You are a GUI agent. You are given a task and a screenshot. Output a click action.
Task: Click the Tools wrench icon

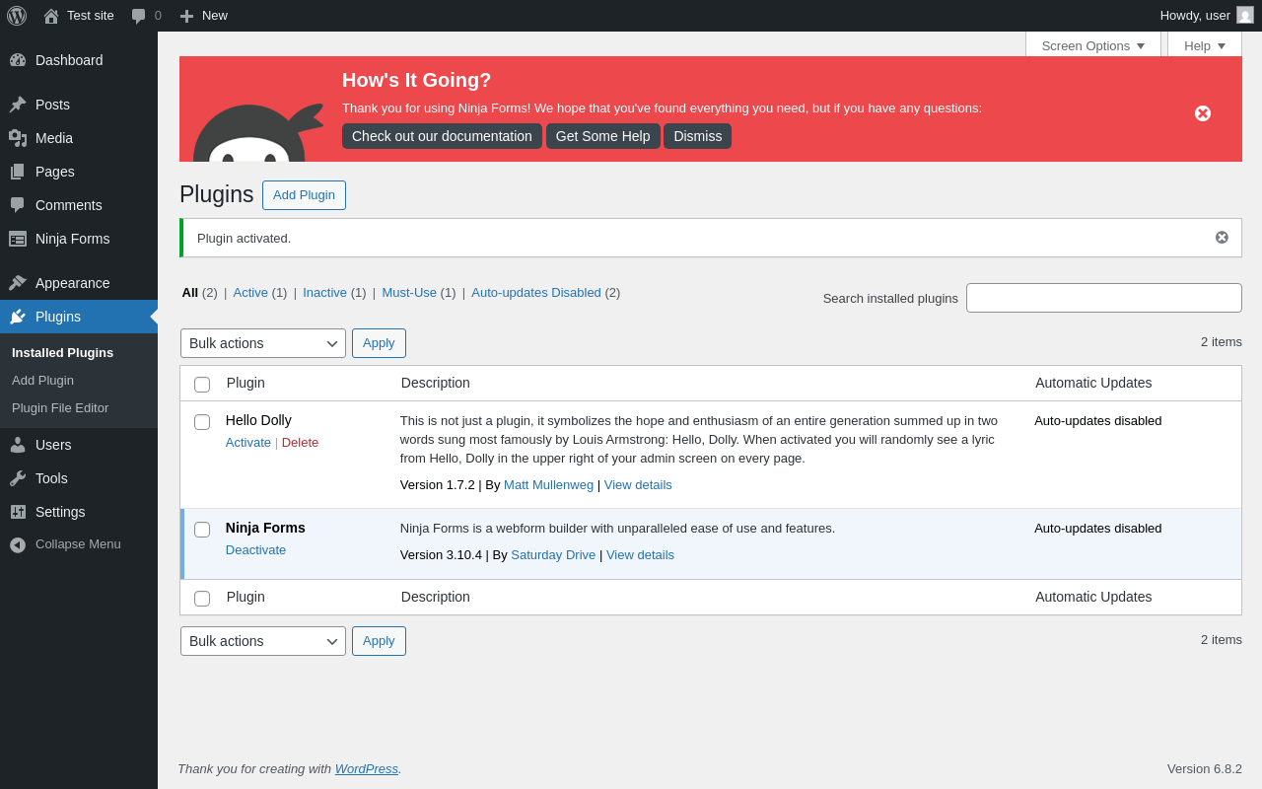(18, 478)
